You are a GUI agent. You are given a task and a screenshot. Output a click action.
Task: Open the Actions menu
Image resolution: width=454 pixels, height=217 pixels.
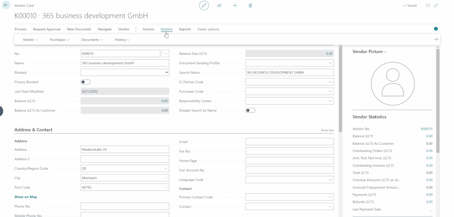(x=148, y=29)
